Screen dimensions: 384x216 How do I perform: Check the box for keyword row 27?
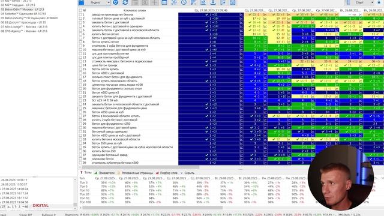pos(80,116)
